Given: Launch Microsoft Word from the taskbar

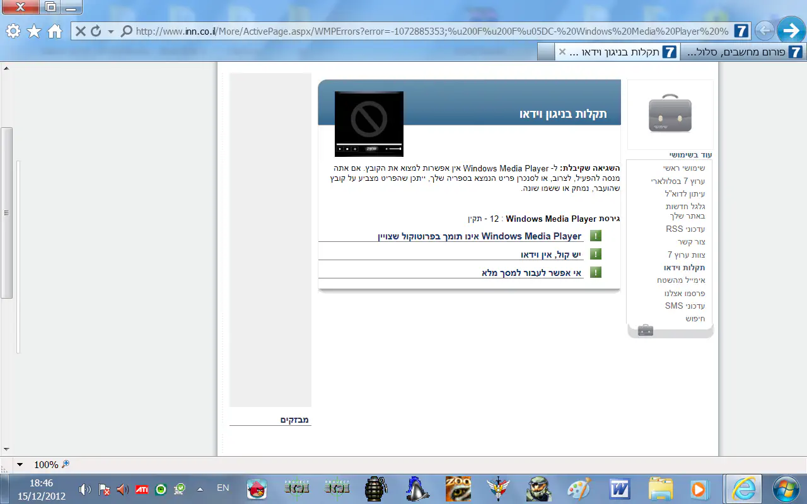Looking at the screenshot, I should [620, 488].
